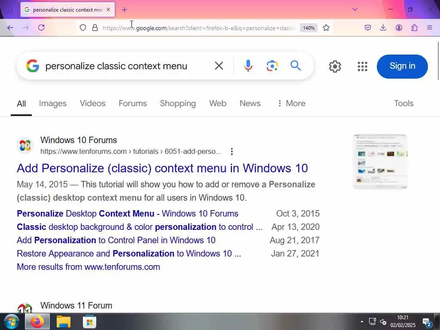Select the All results tab
This screenshot has height=330, width=440.
pyautogui.click(x=21, y=104)
